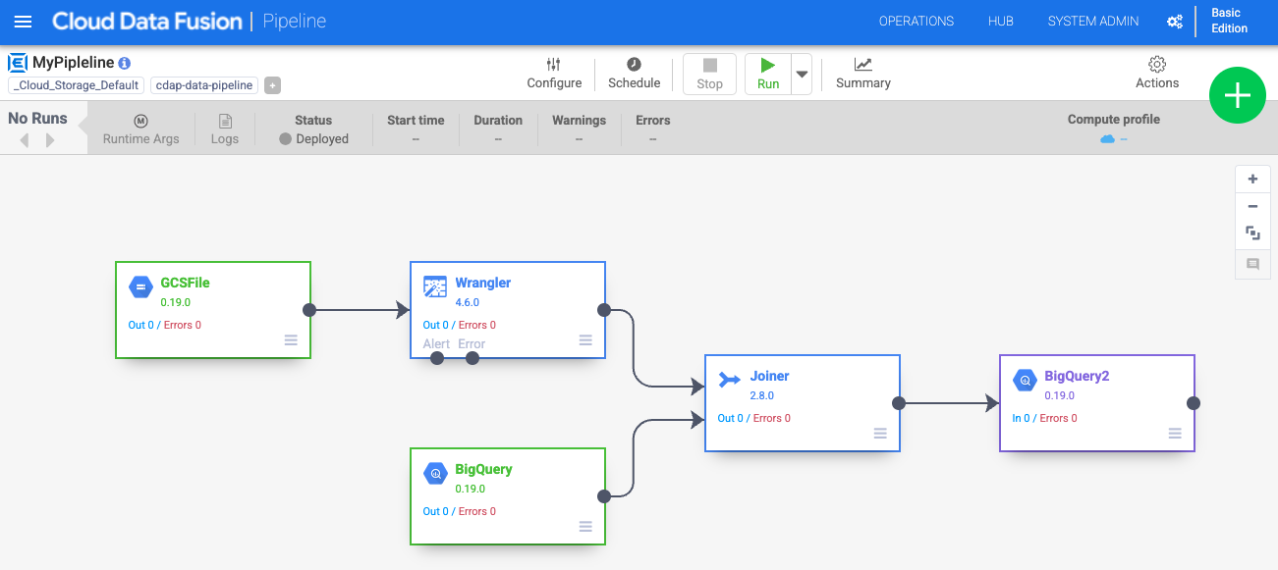
Task: Open the Schedule dialog
Action: click(x=634, y=74)
